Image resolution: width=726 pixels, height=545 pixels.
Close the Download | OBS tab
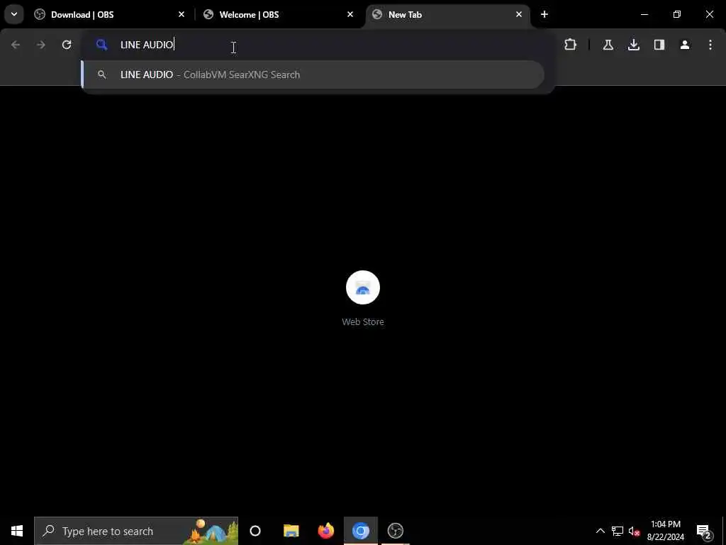click(x=181, y=14)
